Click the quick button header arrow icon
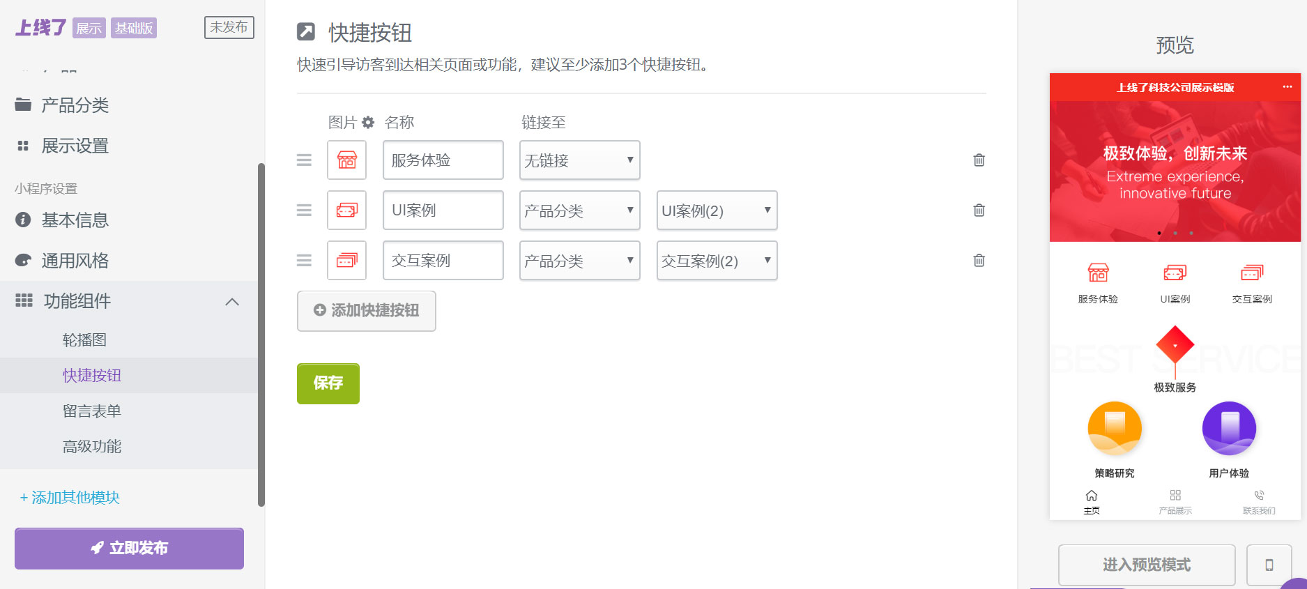Viewport: 1307px width, 589px height. tap(306, 31)
